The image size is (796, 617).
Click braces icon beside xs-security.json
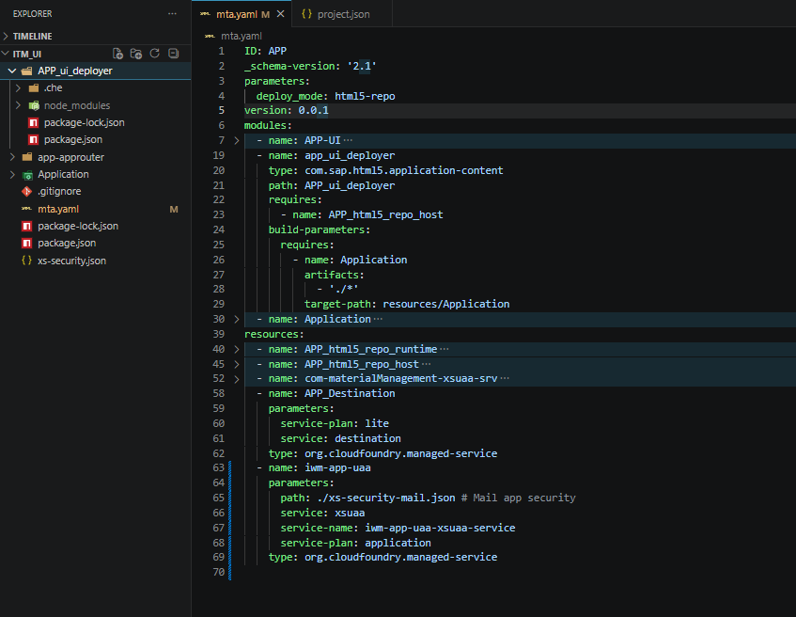click(x=27, y=261)
